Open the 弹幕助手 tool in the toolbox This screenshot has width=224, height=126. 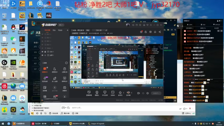pos(45,70)
